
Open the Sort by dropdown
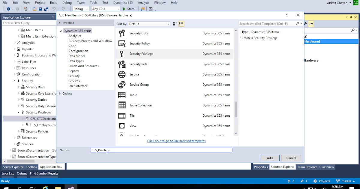pos(149,24)
